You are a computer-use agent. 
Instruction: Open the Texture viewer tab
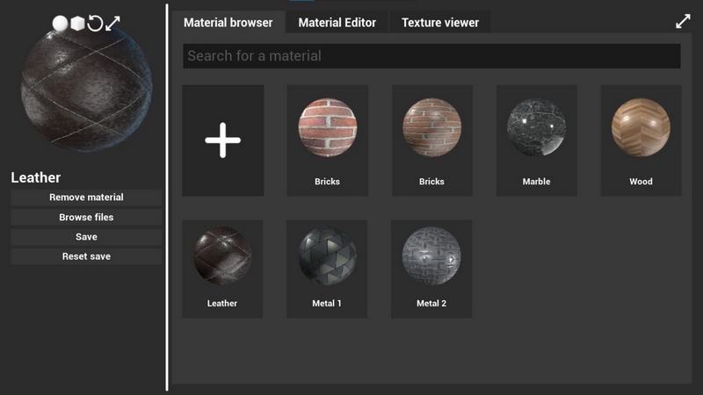click(x=440, y=23)
